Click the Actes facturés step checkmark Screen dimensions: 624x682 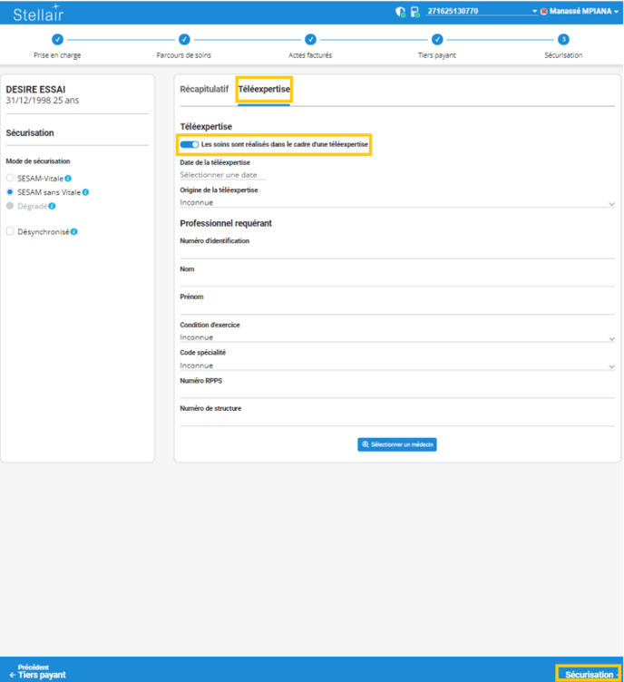tap(310, 39)
